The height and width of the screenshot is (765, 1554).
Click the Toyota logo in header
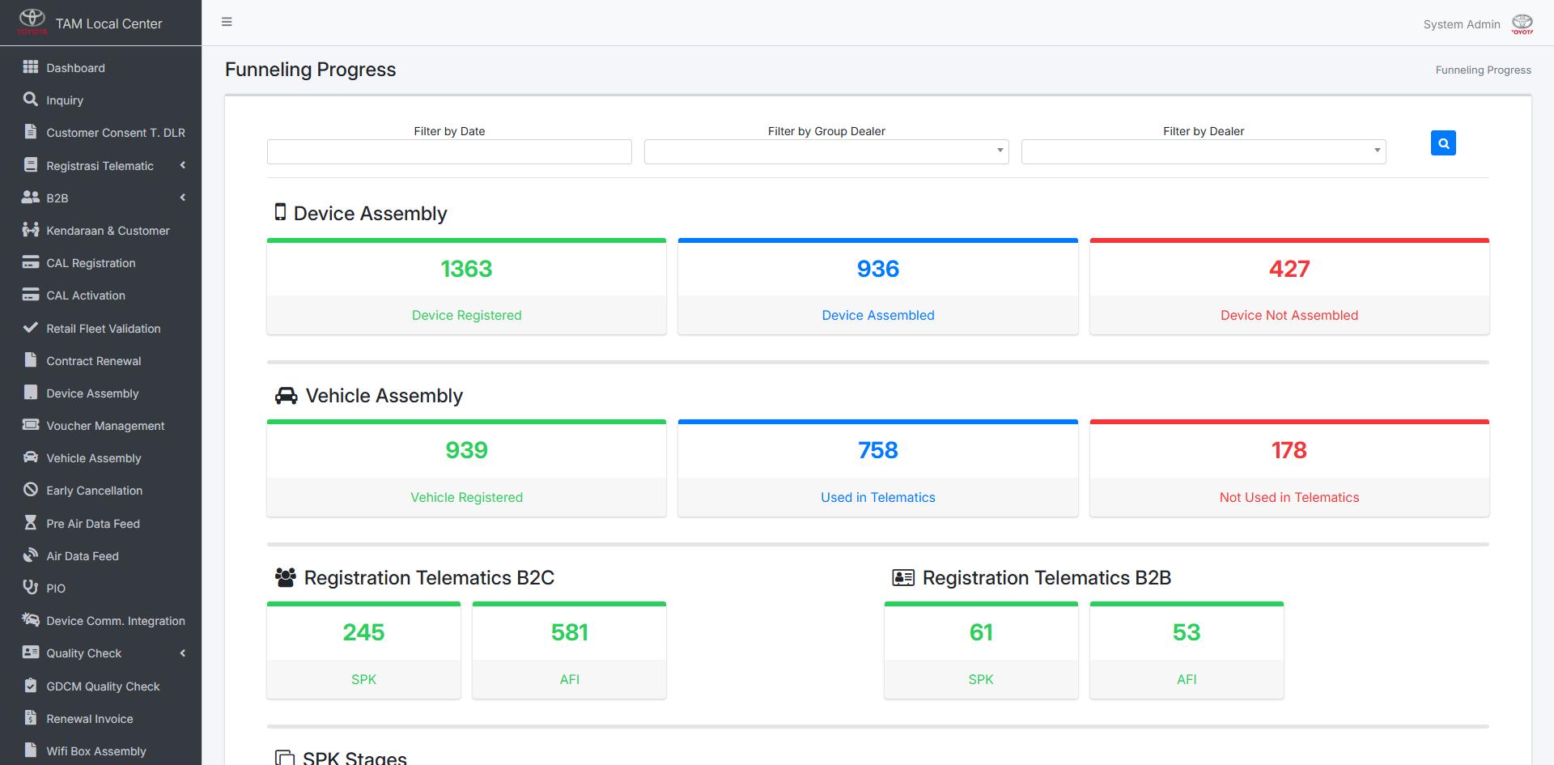pos(32,22)
